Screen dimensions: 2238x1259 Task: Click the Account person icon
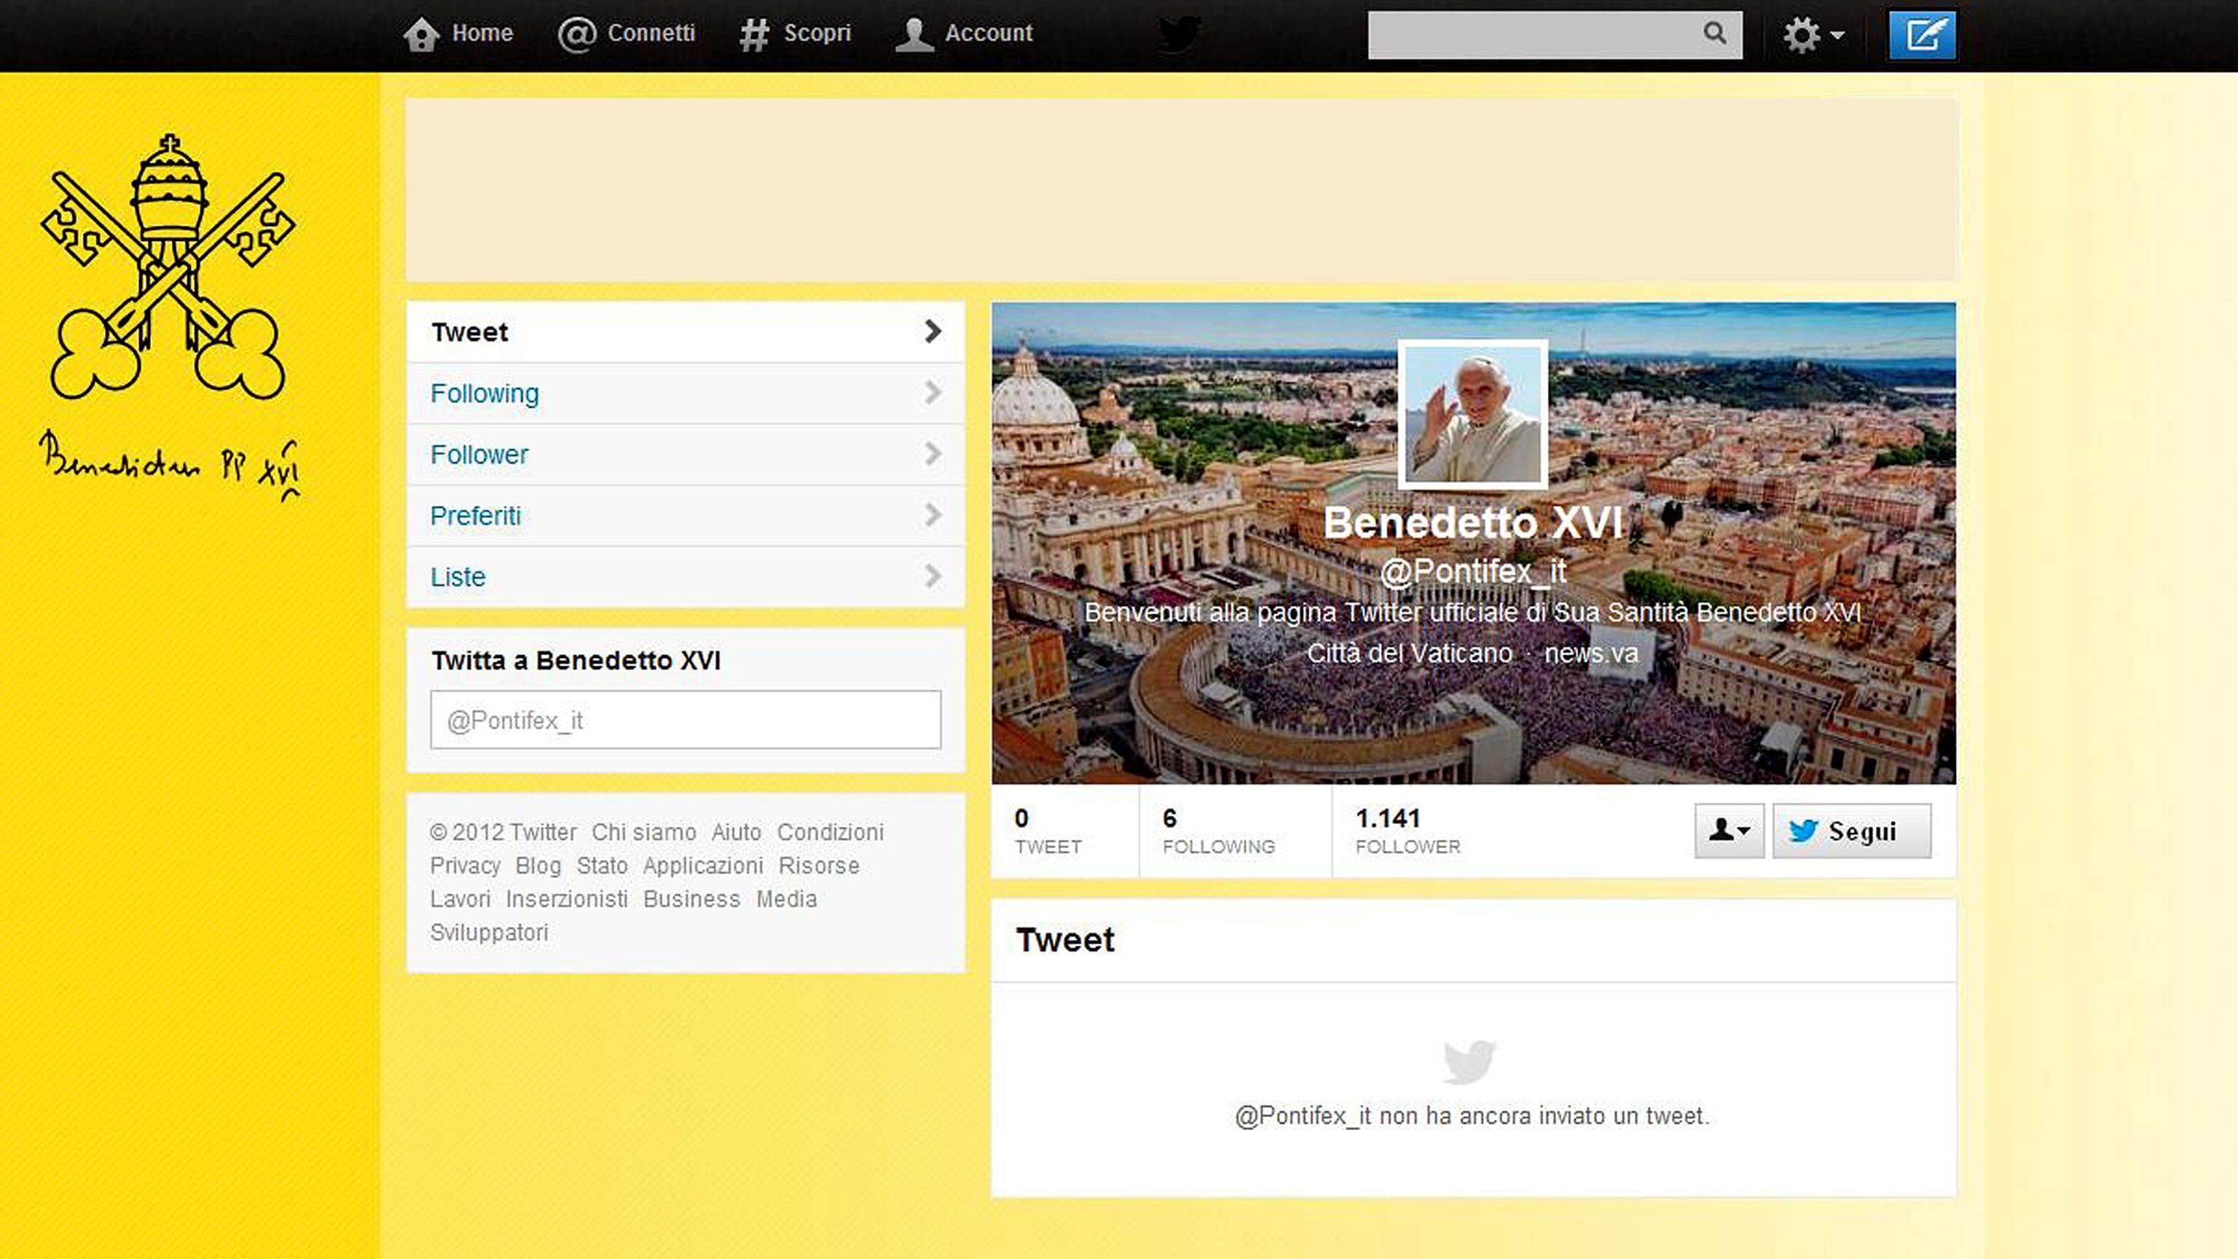[x=914, y=35]
